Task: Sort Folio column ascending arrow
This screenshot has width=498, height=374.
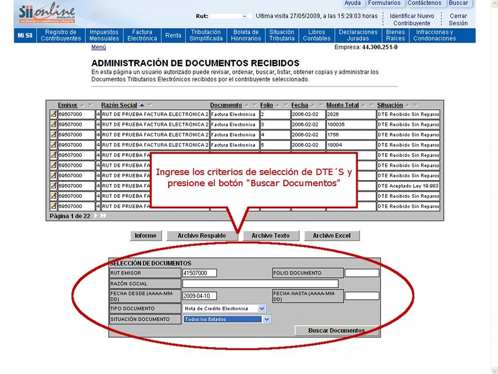Action: (x=278, y=105)
